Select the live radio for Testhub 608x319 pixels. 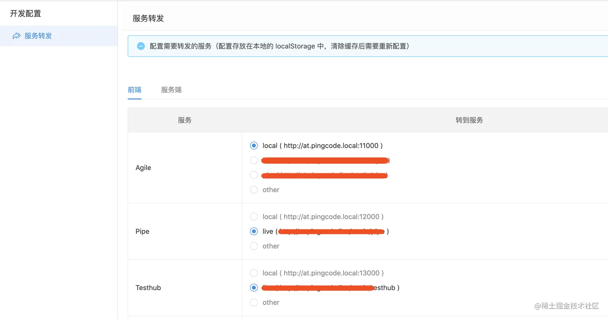pyautogui.click(x=254, y=288)
